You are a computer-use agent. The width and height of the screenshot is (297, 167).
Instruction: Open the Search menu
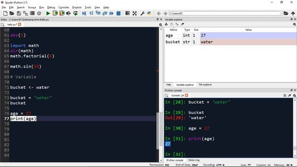tap(20, 7)
